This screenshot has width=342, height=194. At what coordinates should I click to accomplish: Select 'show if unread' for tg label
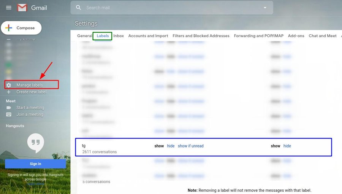[190, 146]
